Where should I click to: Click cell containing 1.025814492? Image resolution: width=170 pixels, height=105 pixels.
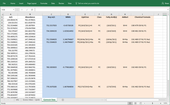click(68, 31)
